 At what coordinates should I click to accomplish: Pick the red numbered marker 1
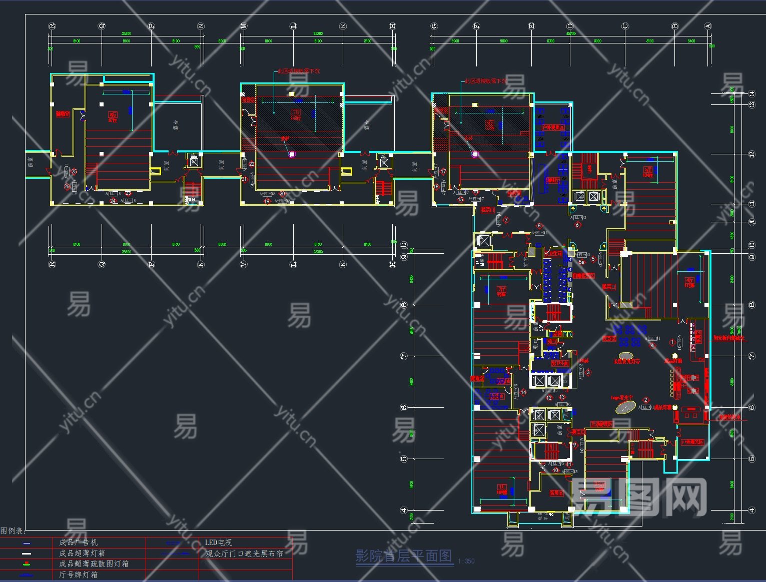(672, 343)
